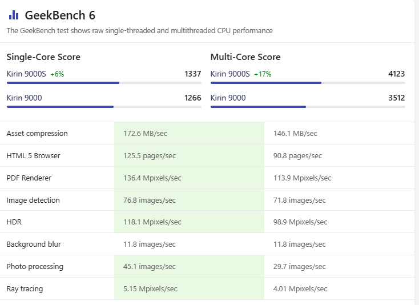This screenshot has height=305, width=419.
Task: Click the Kirin 9000 single-core progress bar
Action: pyautogui.click(x=104, y=107)
